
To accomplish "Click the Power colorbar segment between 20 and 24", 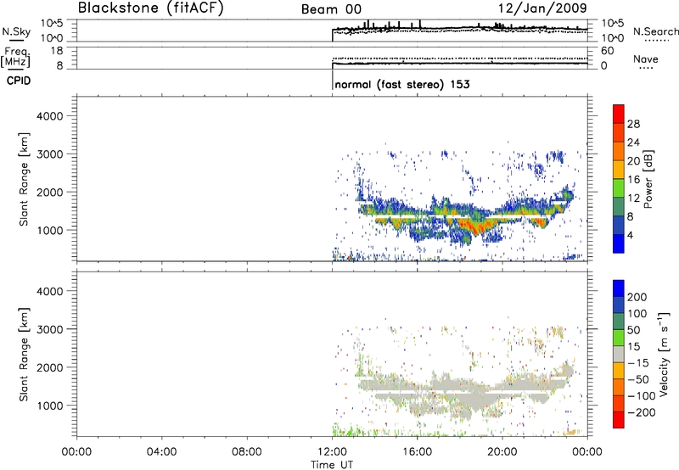I will tap(619, 151).
